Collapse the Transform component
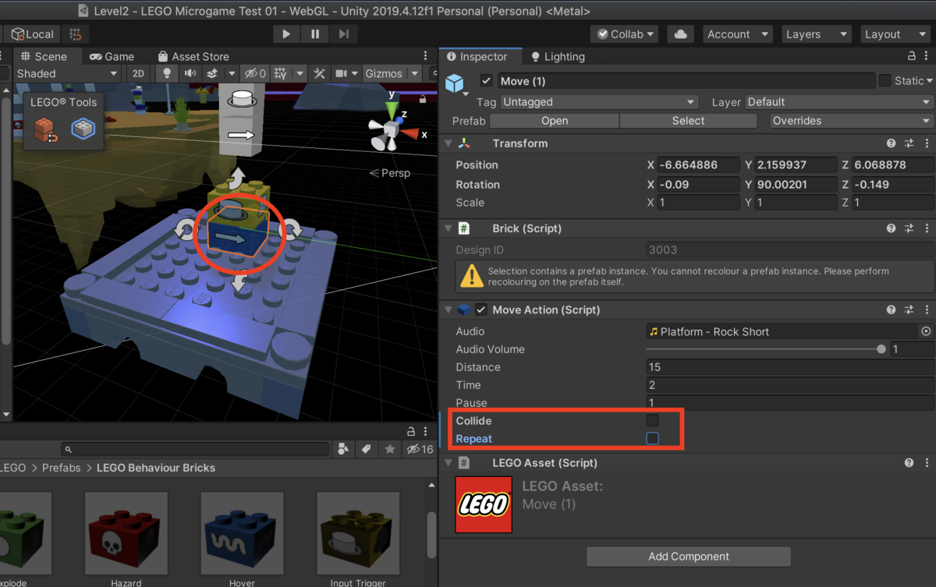This screenshot has width=936, height=587. 448,143
